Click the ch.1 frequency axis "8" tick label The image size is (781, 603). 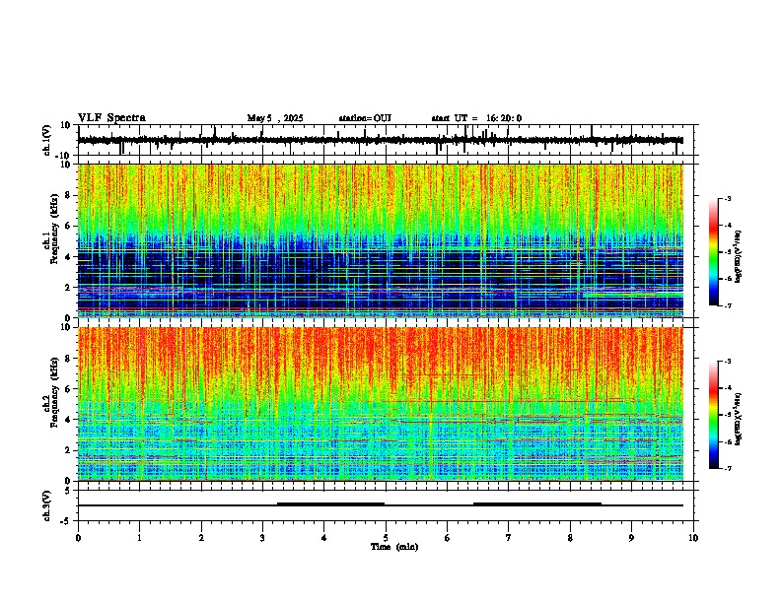point(68,195)
